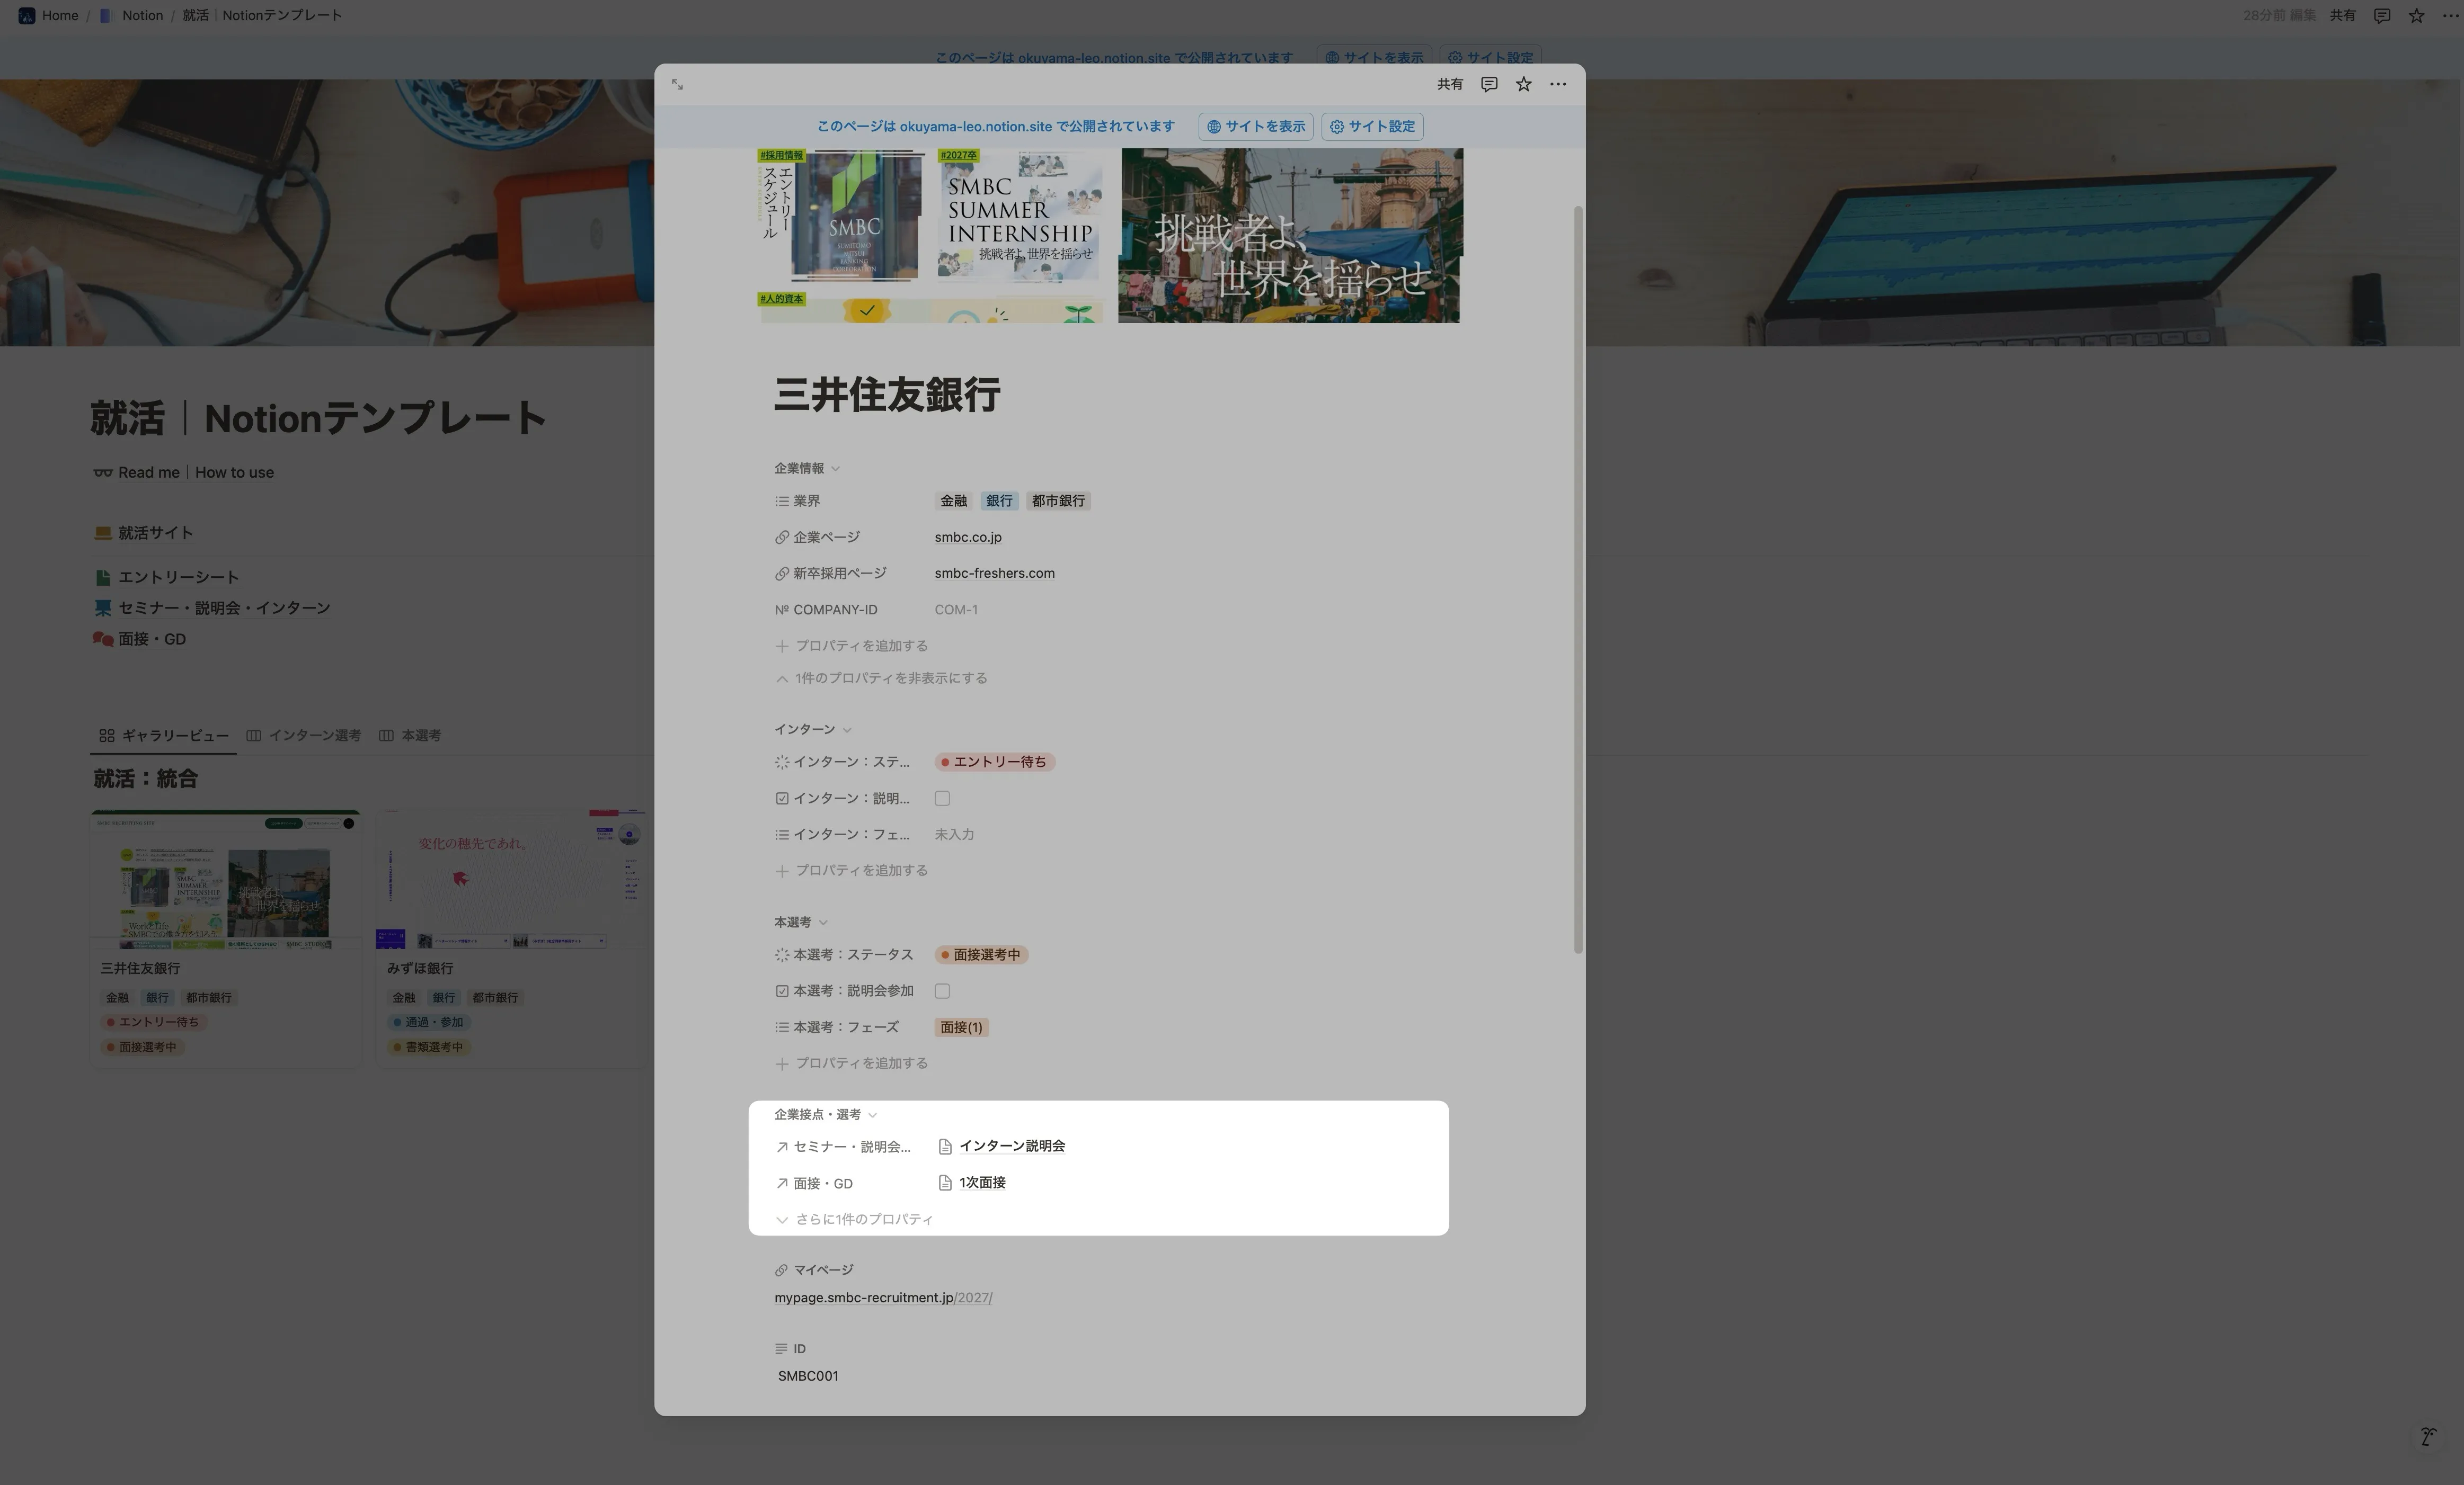The height and width of the screenshot is (1485, 2464).
Task: Check the 本選考：説明会参加 checkbox
Action: (941, 990)
